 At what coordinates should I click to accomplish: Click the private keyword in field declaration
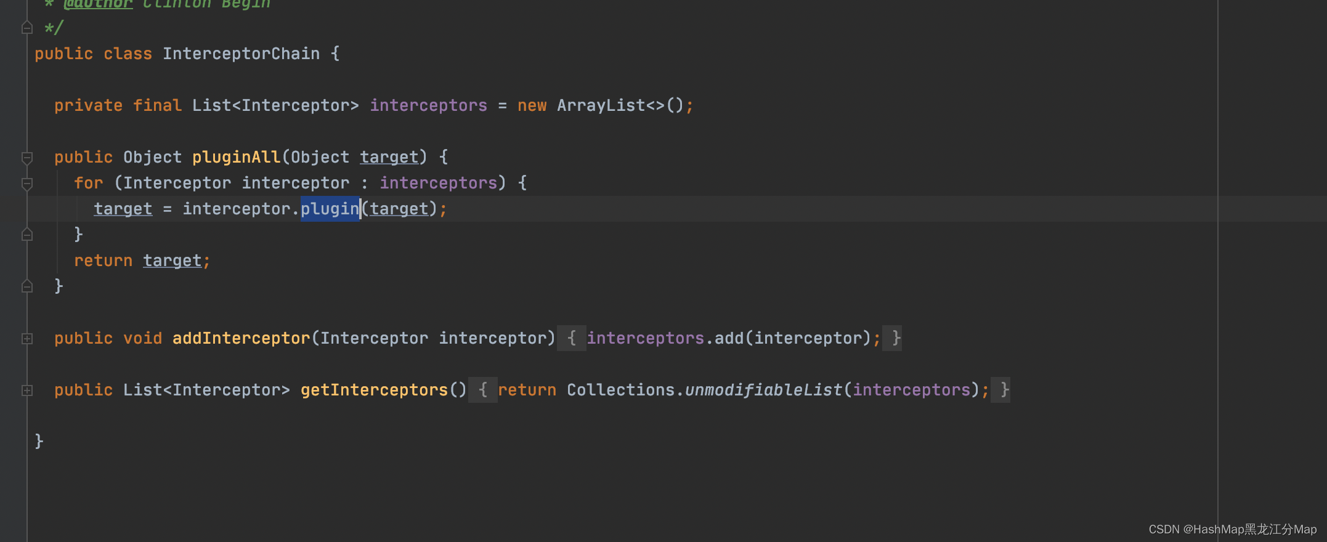pyautogui.click(x=88, y=105)
